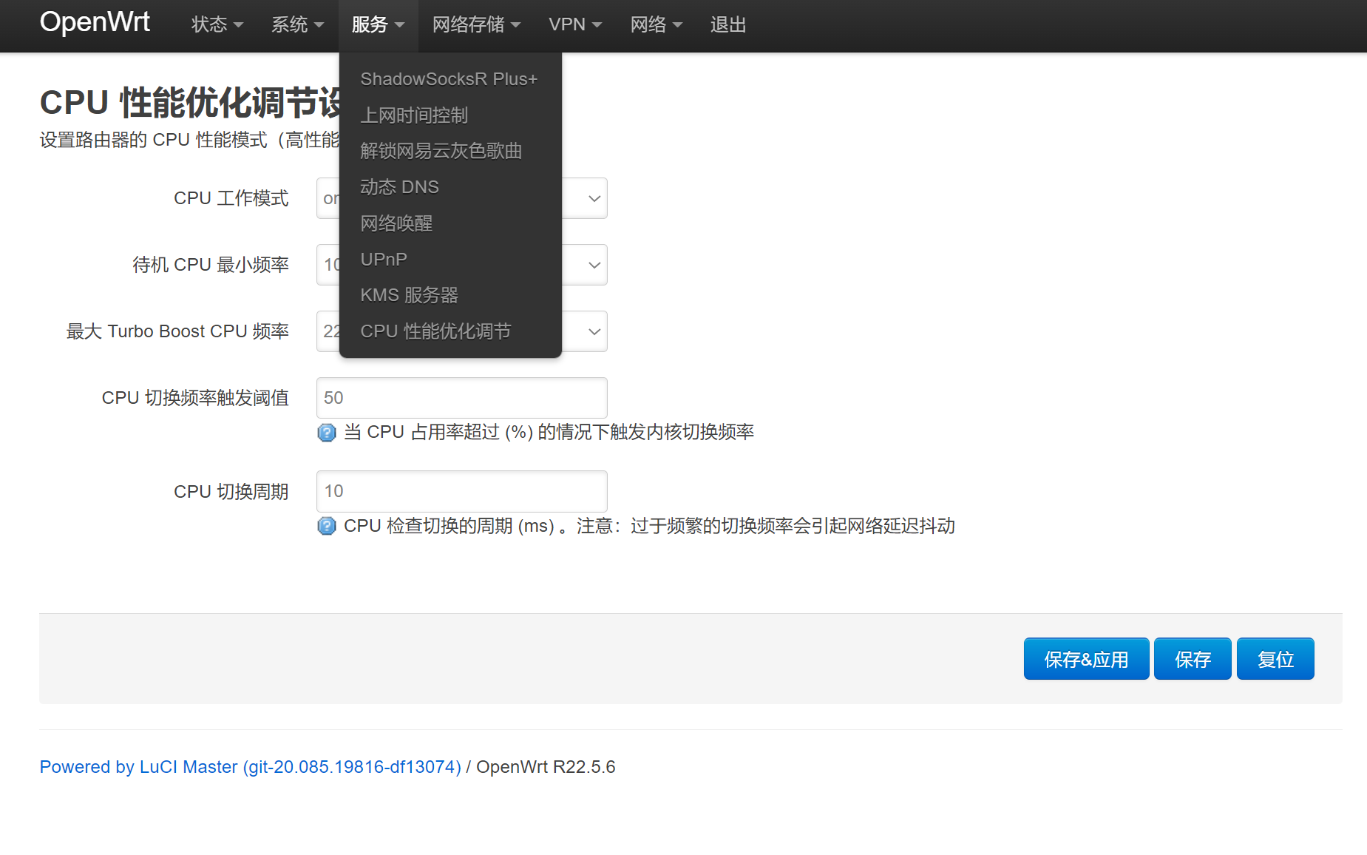The height and width of the screenshot is (855, 1367).
Task: Open the Powered by LuCI Master link
Action: [250, 767]
